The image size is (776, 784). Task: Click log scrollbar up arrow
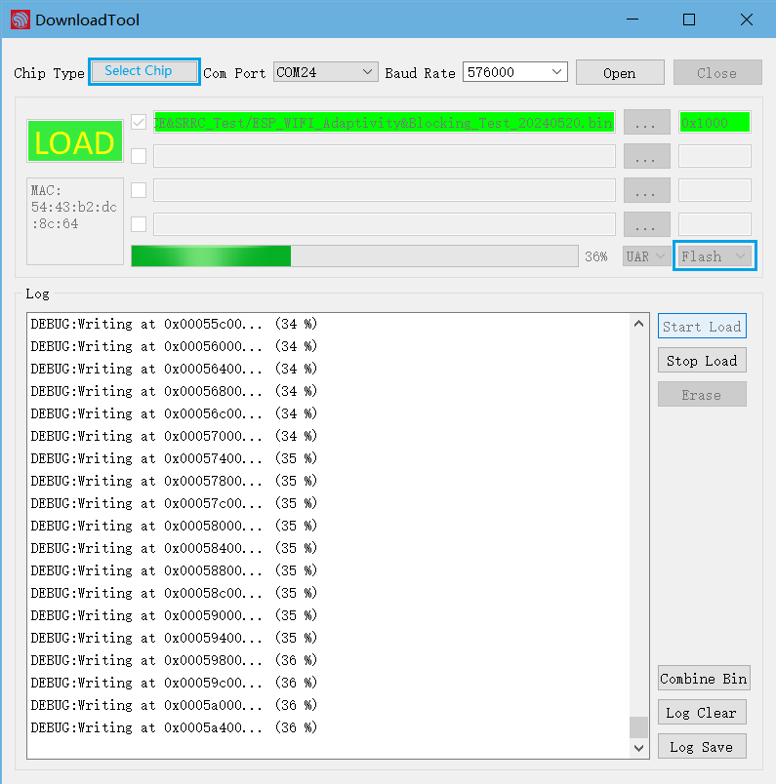click(x=639, y=324)
